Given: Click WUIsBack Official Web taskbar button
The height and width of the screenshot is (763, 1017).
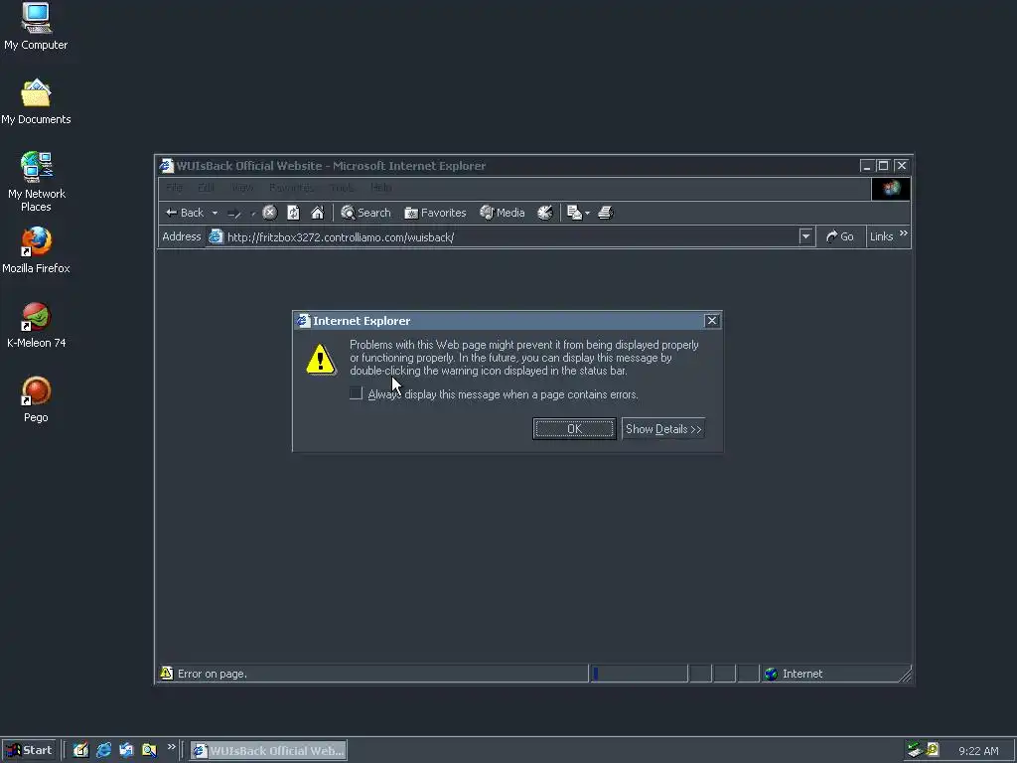Looking at the screenshot, I should pyautogui.click(x=268, y=750).
